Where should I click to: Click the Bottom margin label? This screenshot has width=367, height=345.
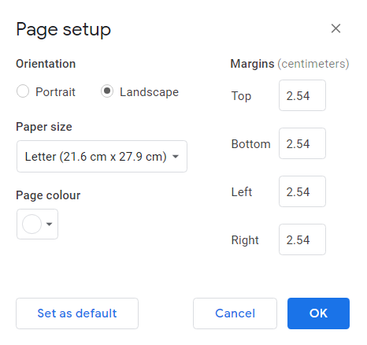(x=251, y=144)
